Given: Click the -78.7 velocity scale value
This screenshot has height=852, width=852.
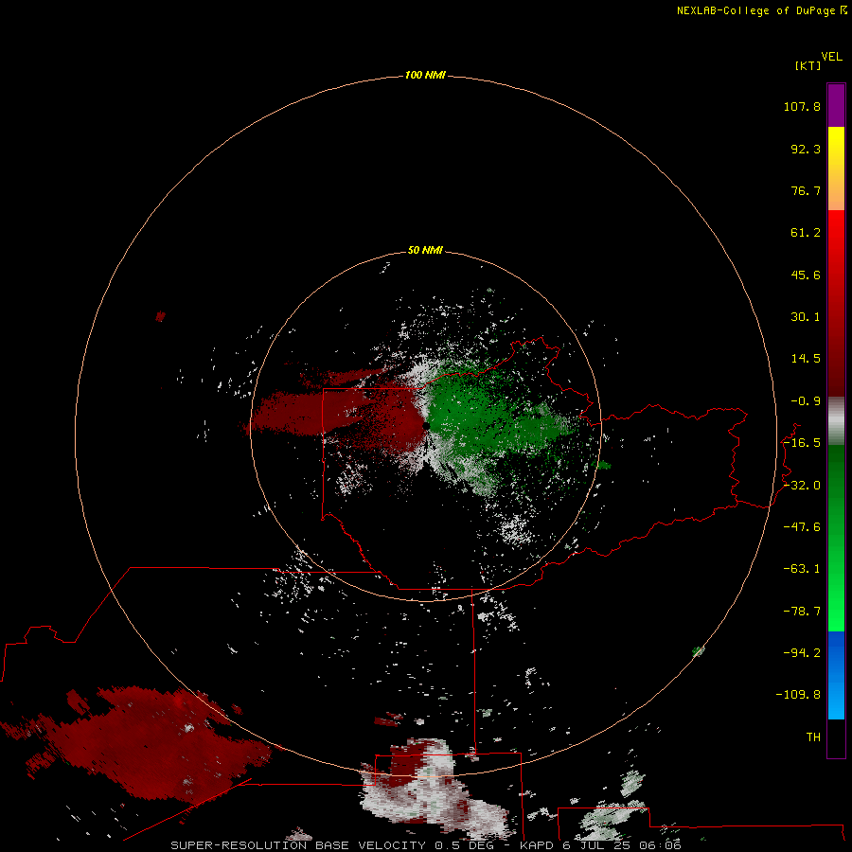Looking at the screenshot, I should coord(802,612).
